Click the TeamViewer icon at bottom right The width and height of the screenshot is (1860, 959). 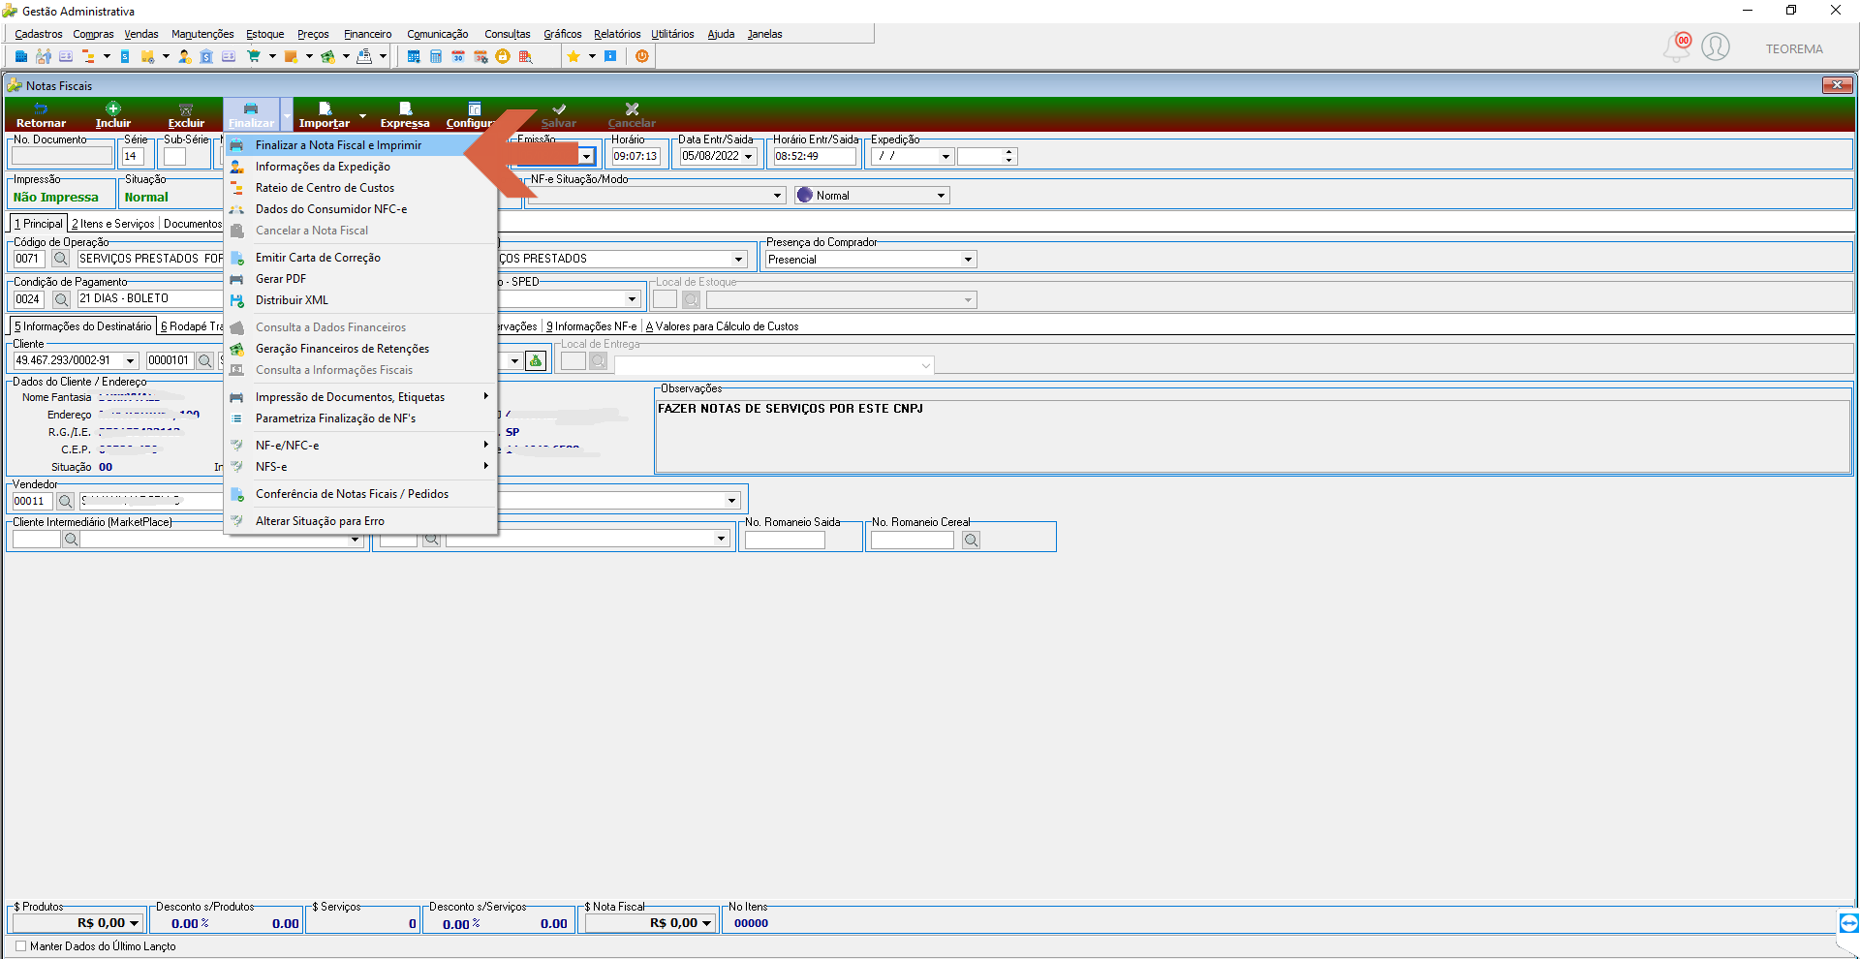point(1848,923)
